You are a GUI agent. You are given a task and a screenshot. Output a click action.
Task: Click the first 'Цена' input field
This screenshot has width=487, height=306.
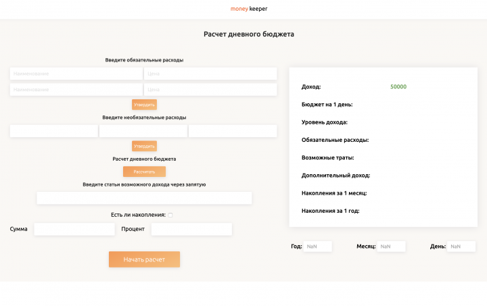pyautogui.click(x=210, y=74)
